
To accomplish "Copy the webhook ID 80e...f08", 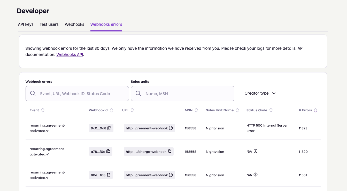I will point(109,175).
